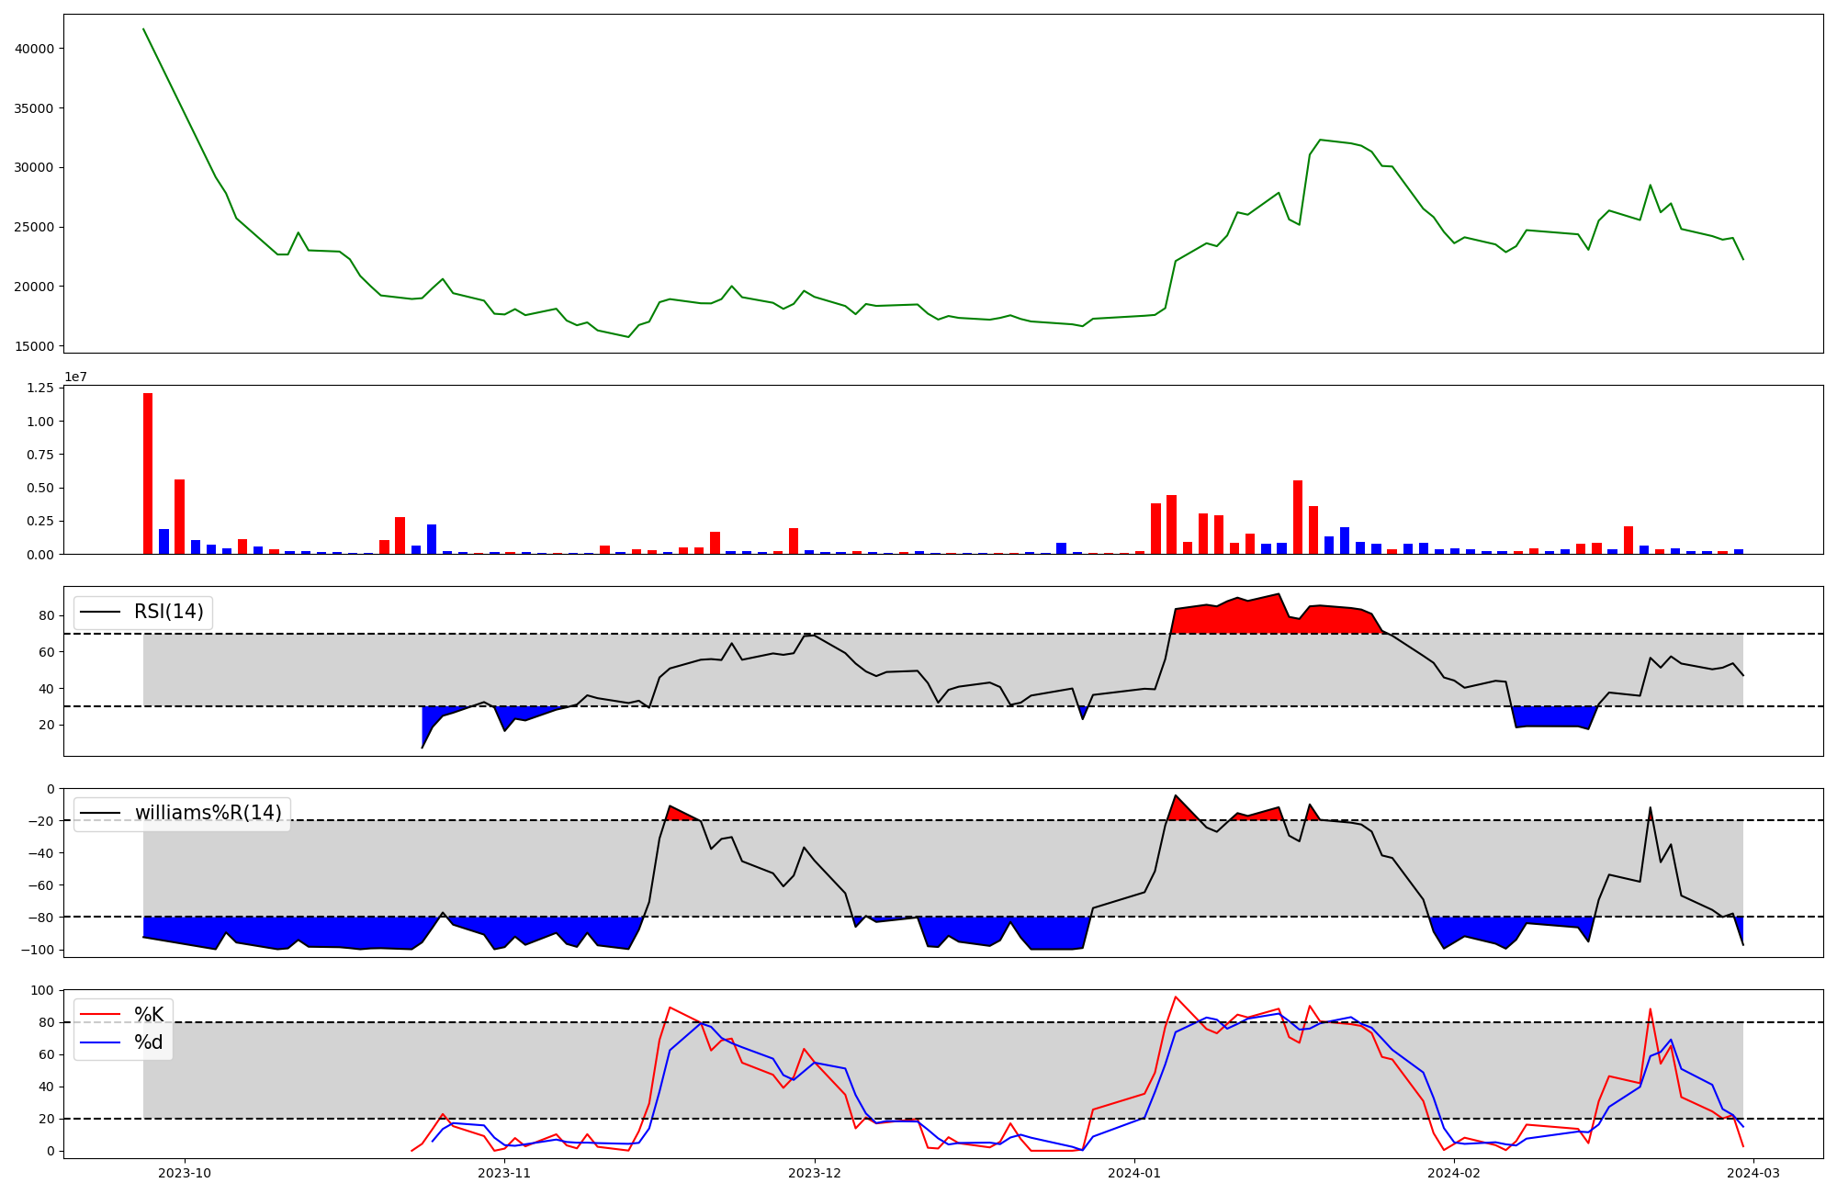Click the 15000 price axis label
1837x1194 pixels.
35,346
